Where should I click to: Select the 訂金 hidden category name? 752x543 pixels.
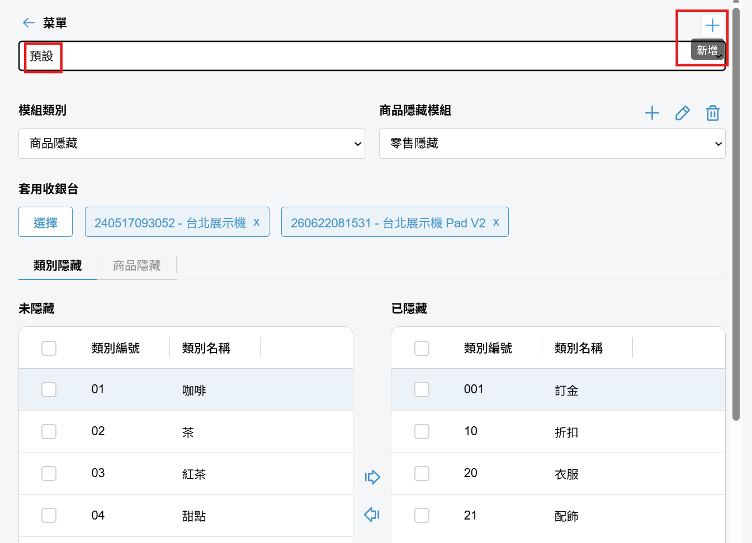(566, 390)
